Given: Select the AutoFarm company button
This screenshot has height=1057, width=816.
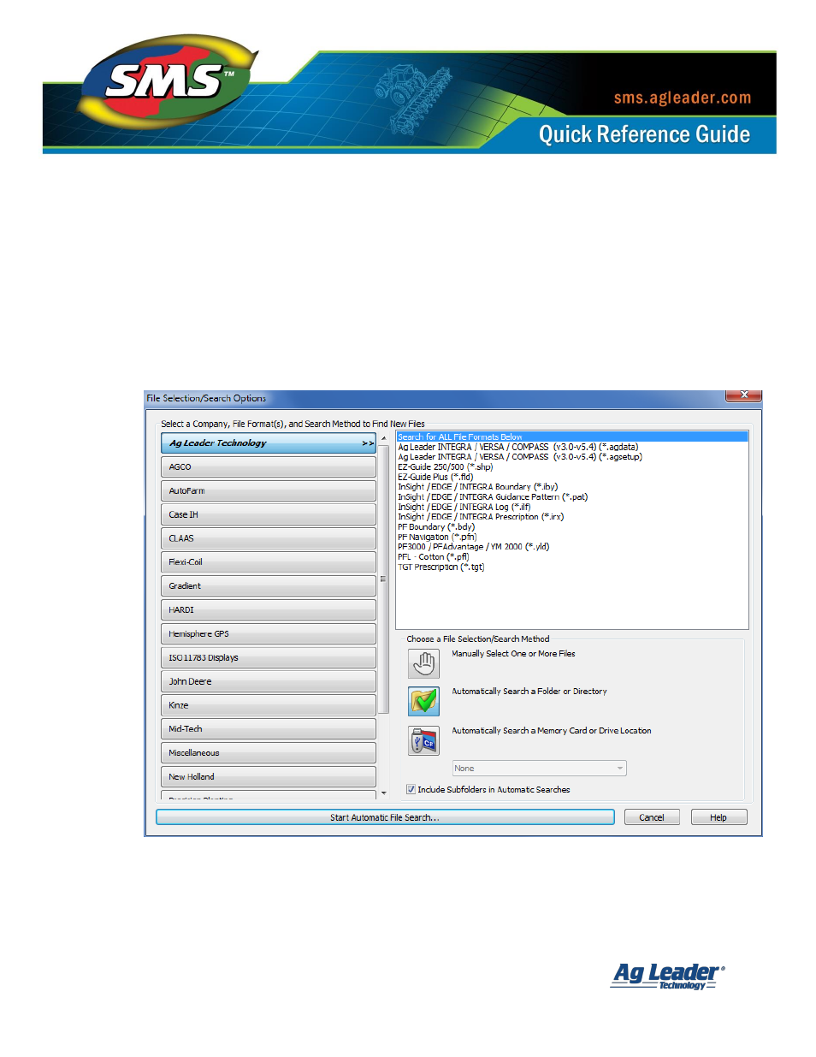Looking at the screenshot, I should [x=269, y=491].
